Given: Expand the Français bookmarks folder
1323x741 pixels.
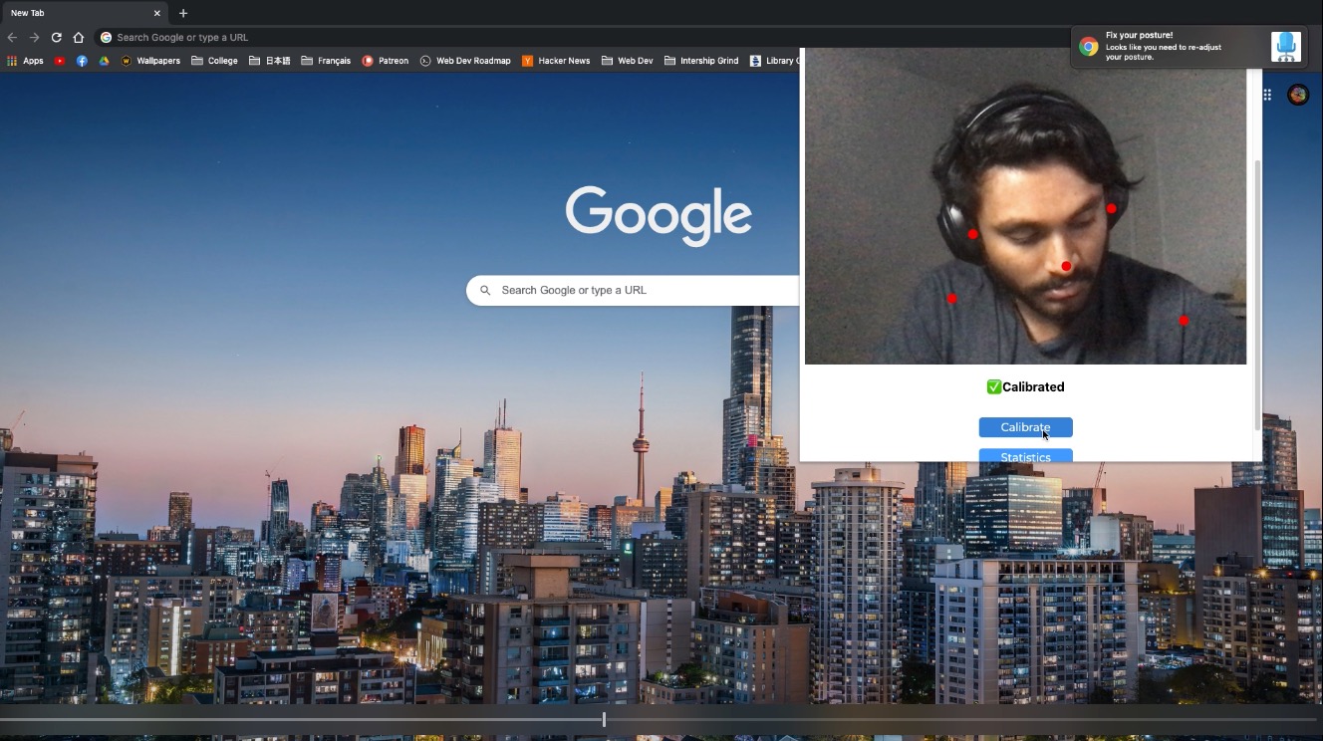Looking at the screenshot, I should pyautogui.click(x=327, y=61).
